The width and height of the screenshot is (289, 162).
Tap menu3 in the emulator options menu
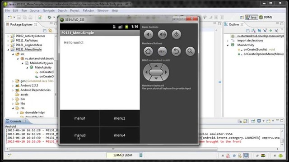pyautogui.click(x=80, y=135)
